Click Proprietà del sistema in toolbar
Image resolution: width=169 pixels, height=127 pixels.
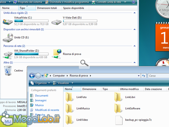tap(28, 2)
